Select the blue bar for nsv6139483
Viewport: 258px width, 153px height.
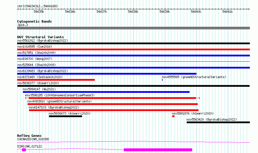point(107,74)
